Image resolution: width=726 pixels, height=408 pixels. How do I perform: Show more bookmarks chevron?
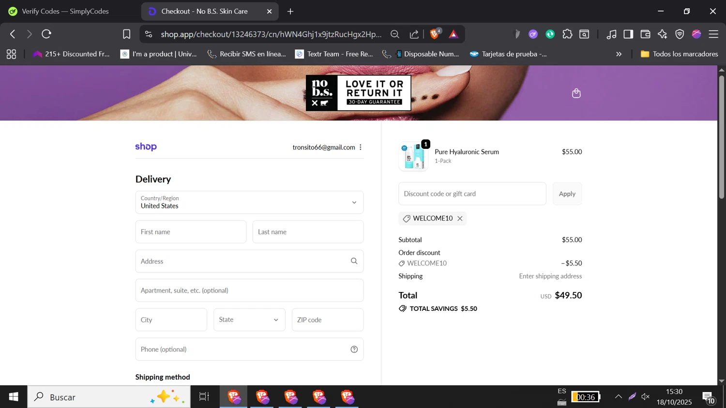(619, 54)
